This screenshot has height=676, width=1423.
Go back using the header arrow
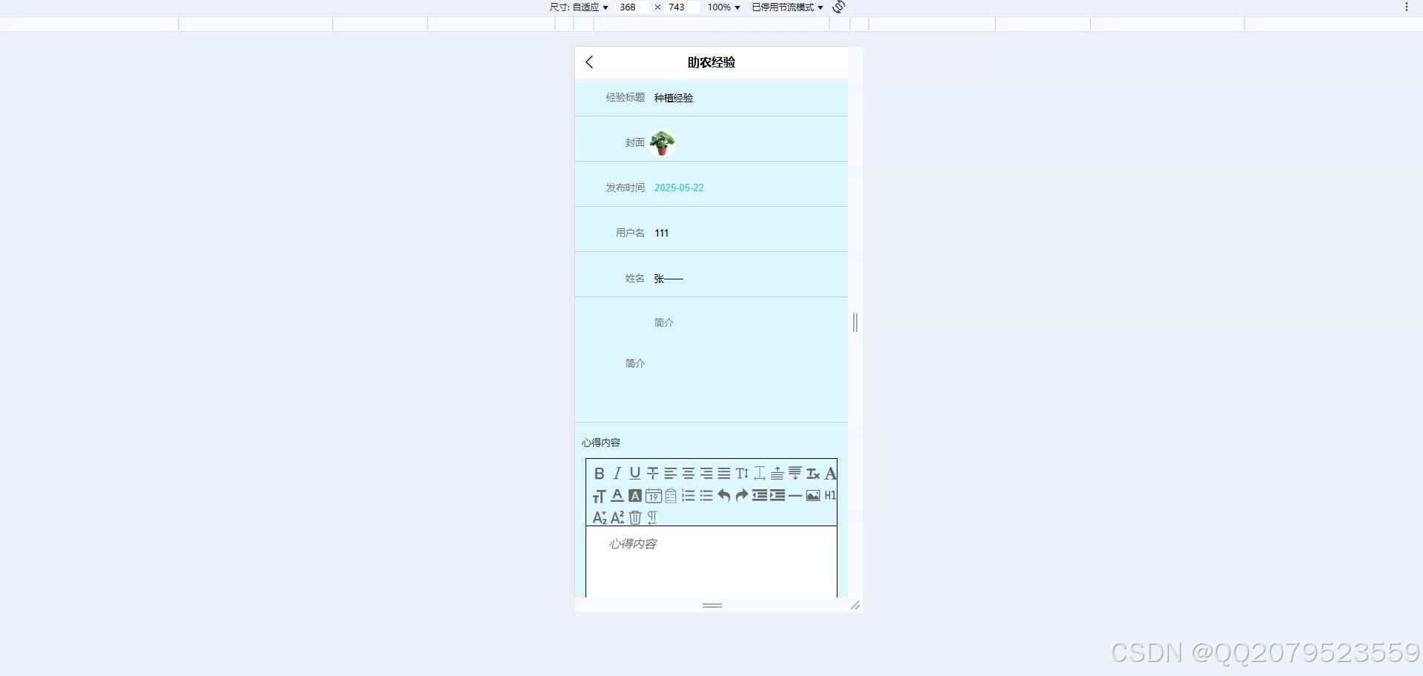pyautogui.click(x=589, y=62)
